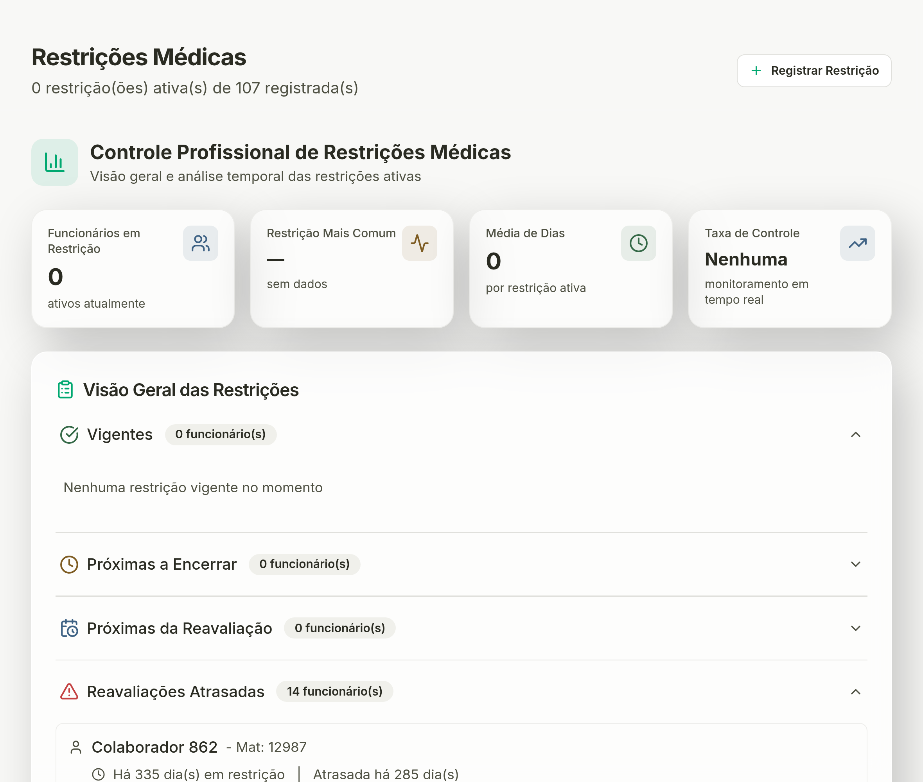Image resolution: width=923 pixels, height=782 pixels.
Task: Click the monitoramento em tempo real text
Action: pos(757,292)
